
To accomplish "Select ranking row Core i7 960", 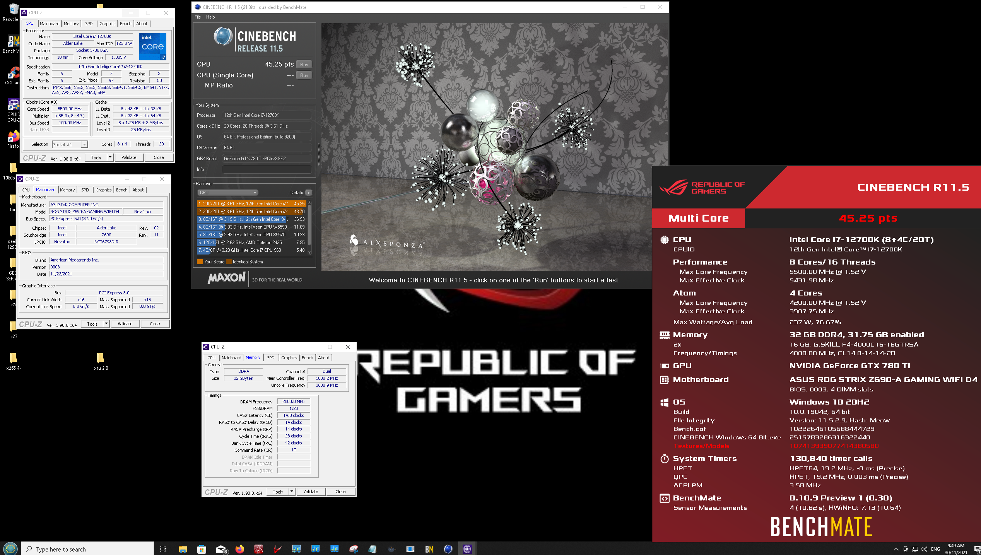I will [251, 250].
